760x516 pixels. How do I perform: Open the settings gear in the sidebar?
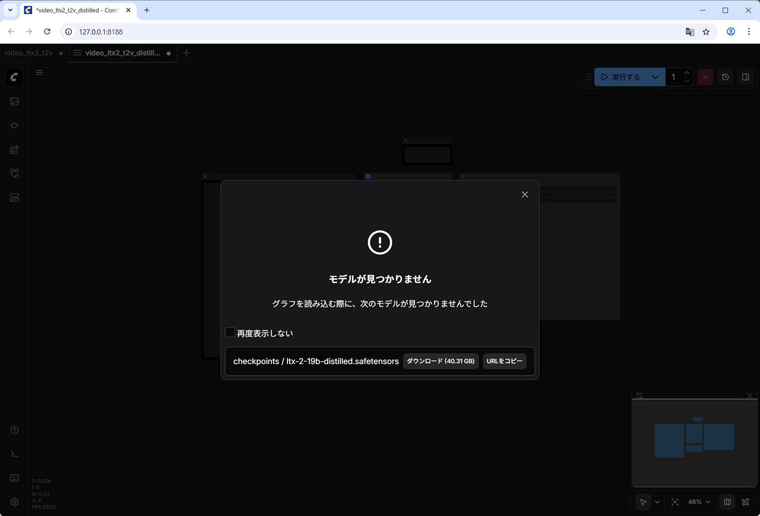click(14, 502)
